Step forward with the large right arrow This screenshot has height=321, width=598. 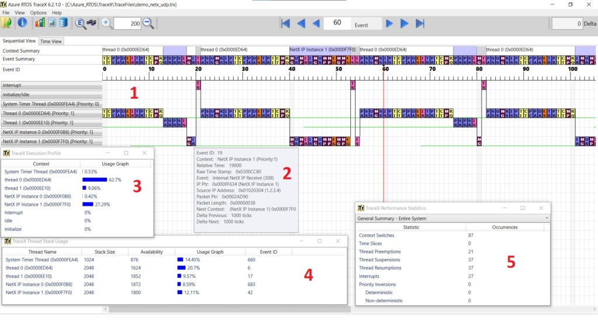(404, 23)
